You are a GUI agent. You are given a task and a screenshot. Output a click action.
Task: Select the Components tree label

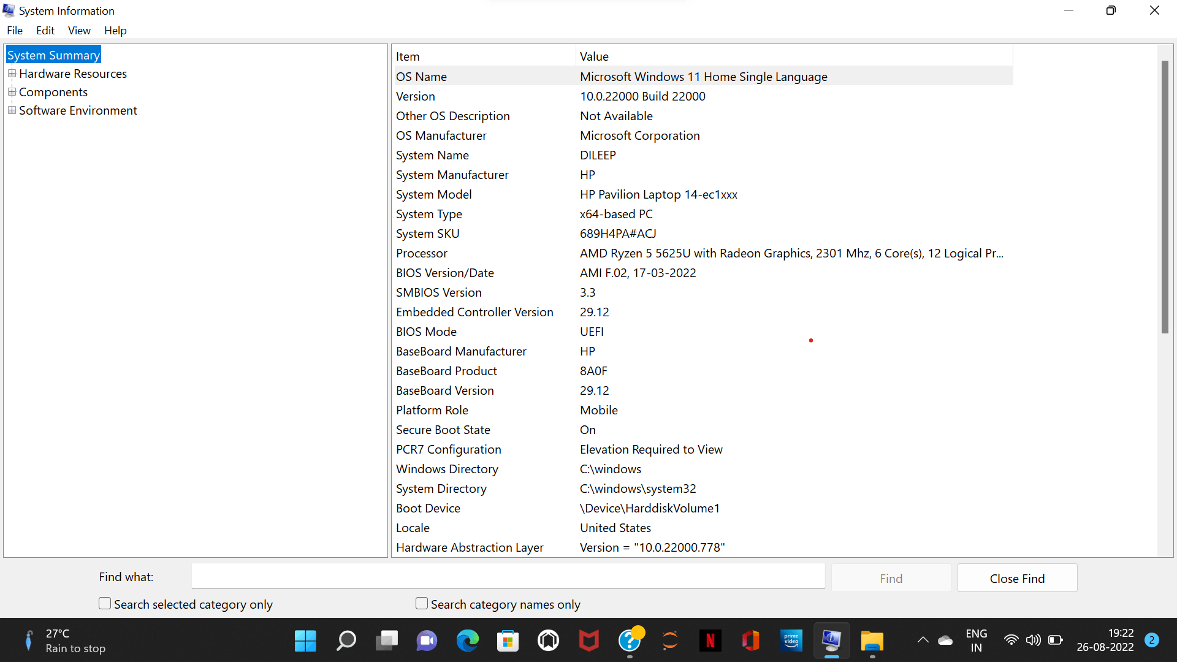click(53, 92)
